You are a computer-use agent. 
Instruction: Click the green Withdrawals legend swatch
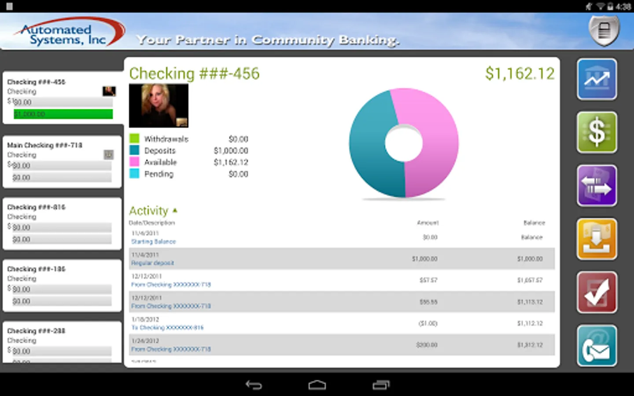coord(134,138)
